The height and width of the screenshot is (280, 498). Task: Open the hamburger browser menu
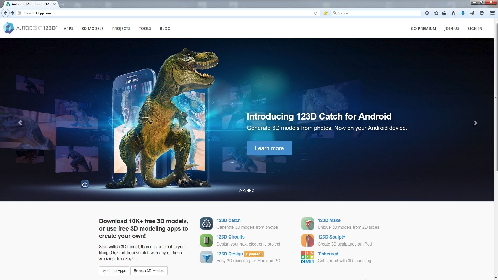coord(493,13)
